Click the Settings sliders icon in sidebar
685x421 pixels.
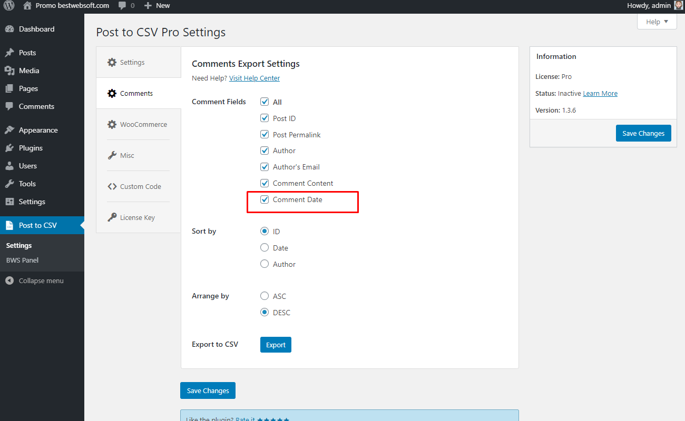pyautogui.click(x=9, y=202)
